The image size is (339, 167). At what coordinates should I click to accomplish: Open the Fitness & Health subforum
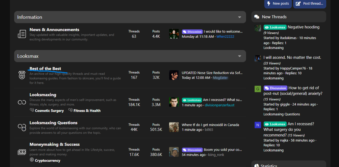pyautogui.click(x=87, y=110)
